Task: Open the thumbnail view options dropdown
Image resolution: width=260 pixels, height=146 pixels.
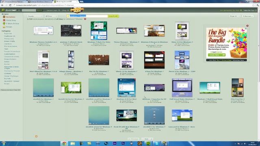Action: [247, 16]
